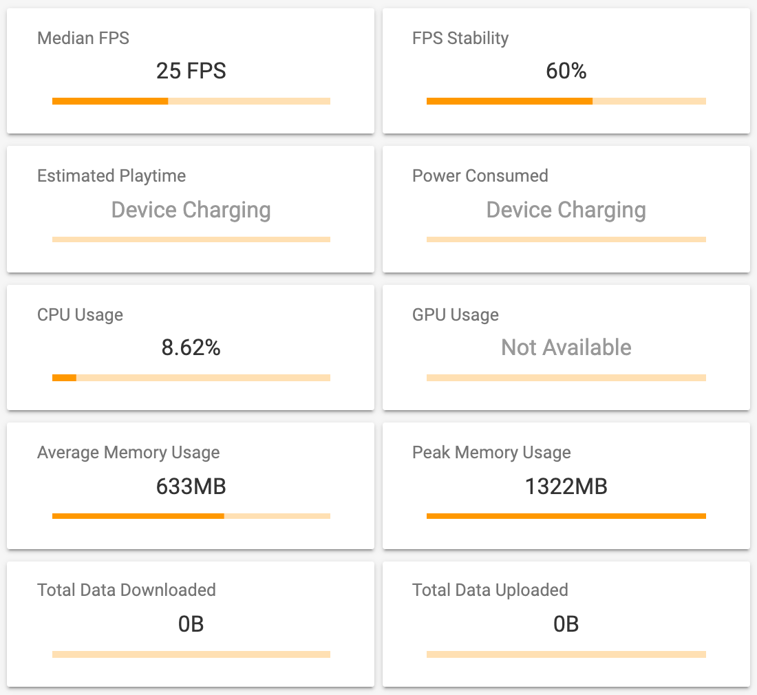
Task: Click the GPU Usage empty bar
Action: click(x=566, y=378)
